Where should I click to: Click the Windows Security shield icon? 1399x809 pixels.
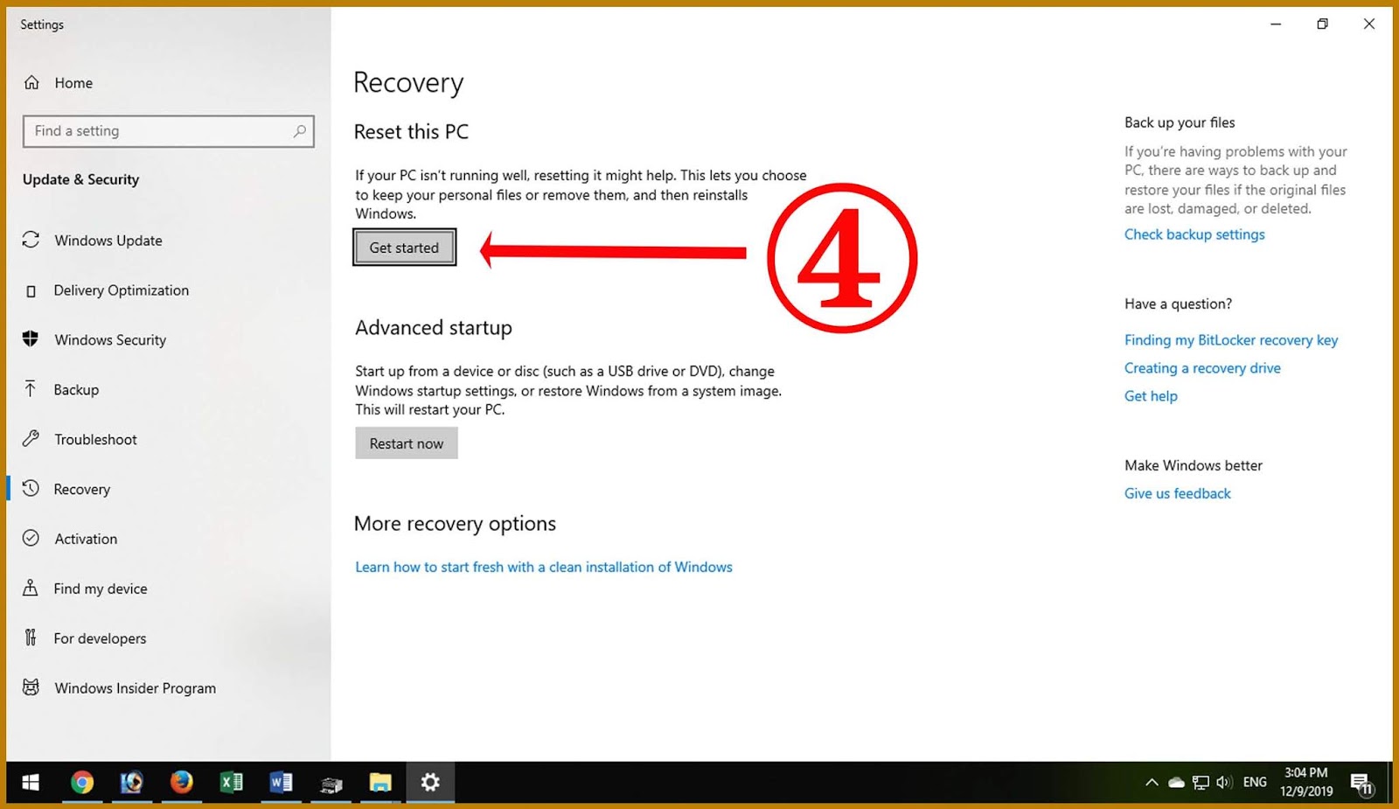point(31,338)
